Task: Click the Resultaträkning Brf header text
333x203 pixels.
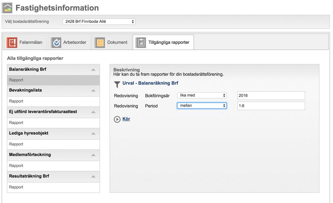Action: pyautogui.click(x=29, y=176)
